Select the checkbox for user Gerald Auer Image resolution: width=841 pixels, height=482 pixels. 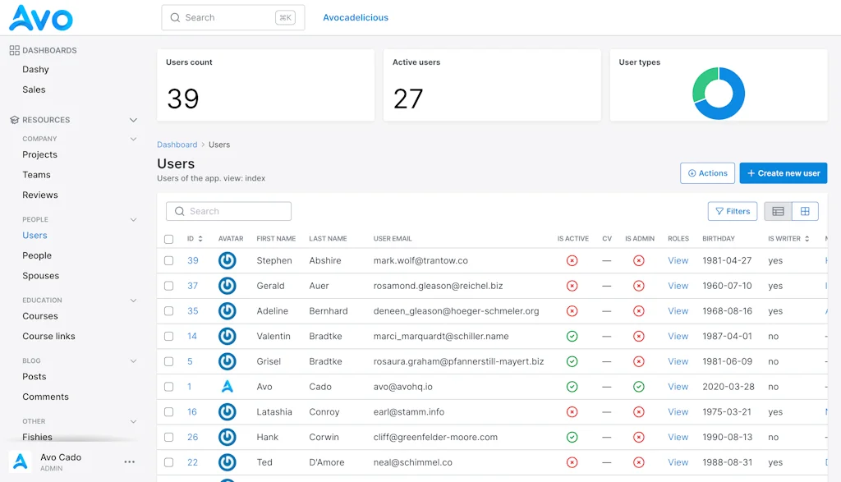click(x=168, y=286)
